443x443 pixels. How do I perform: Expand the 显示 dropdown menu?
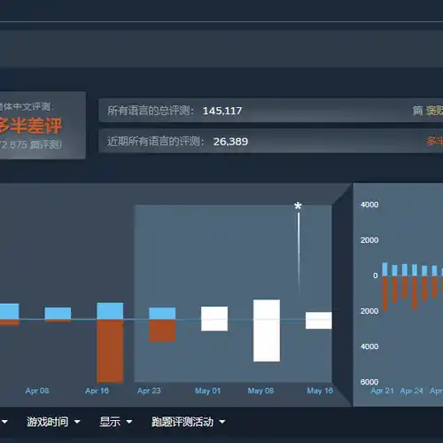(116, 422)
